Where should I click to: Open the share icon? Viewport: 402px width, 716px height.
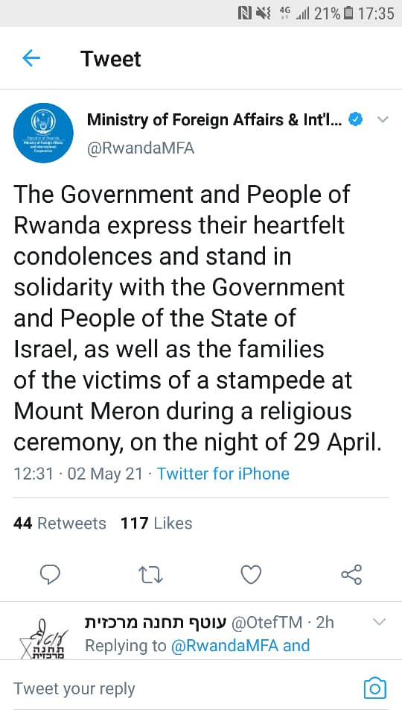point(351,574)
